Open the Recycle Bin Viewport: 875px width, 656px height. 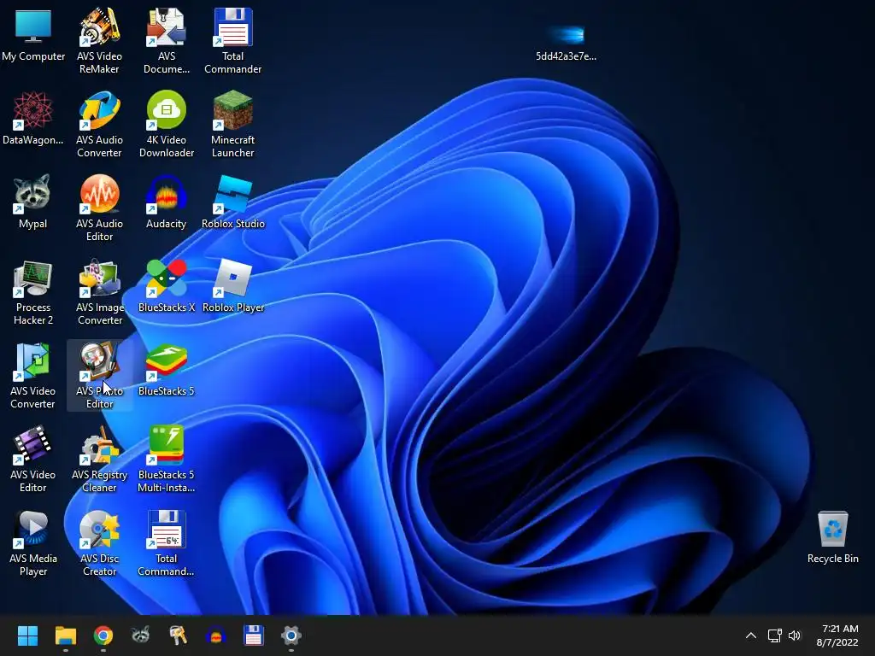(x=832, y=537)
